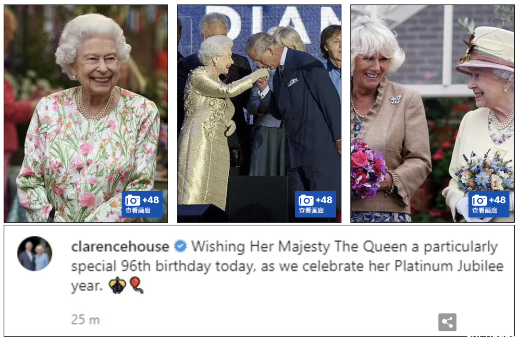This screenshot has width=519, height=339.
Task: Click 查看画廊 text on the right photo
Action: click(484, 210)
